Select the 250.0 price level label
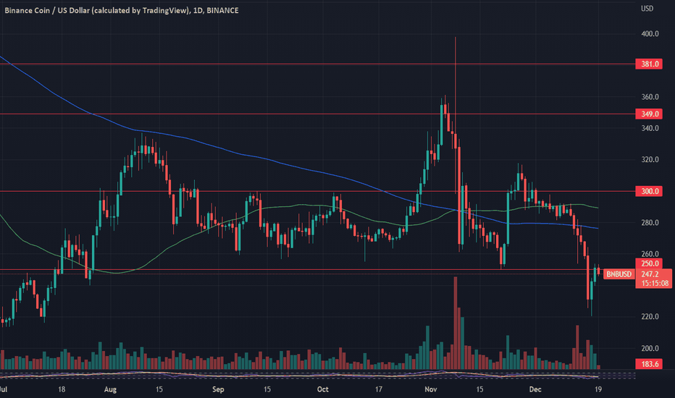 649,263
